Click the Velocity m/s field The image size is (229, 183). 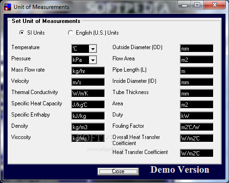[88, 82]
